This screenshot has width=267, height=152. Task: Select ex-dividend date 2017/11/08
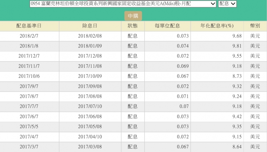(x=90, y=66)
